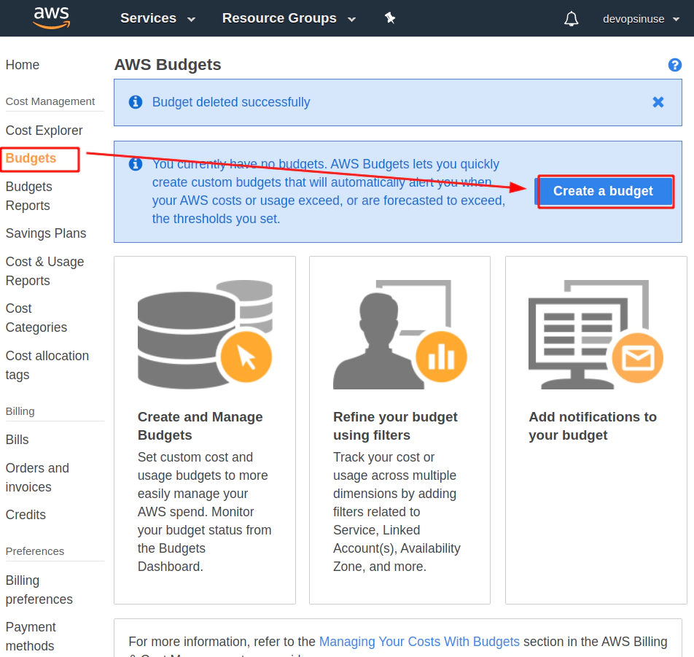Open Cost & Usage Reports
Image resolution: width=694 pixels, height=657 pixels.
[x=44, y=271]
